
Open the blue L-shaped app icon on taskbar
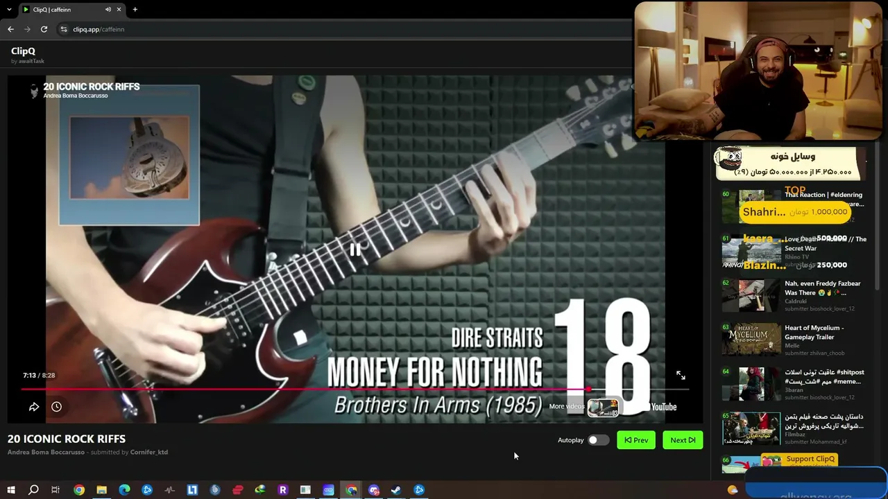192,490
